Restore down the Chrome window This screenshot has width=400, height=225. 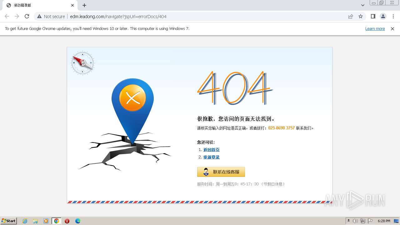coord(382,3)
